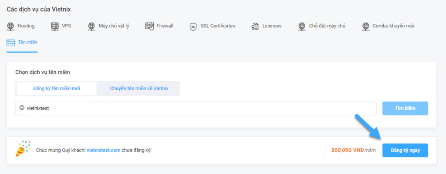446x174 pixels.
Task: Click the vietnixtest.com domain link
Action: coord(104,150)
